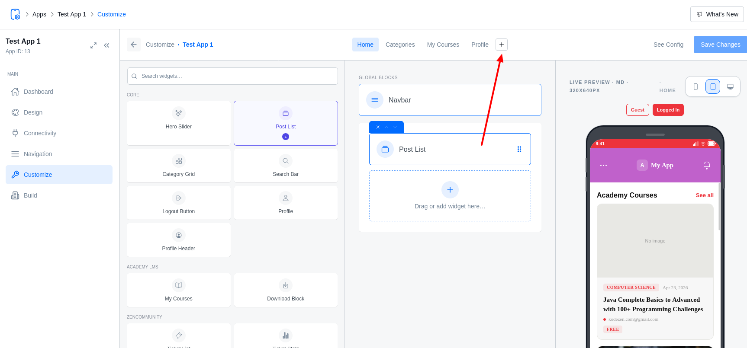This screenshot has width=747, height=348.
Task: Open the What's New announcements
Action: 717,14
